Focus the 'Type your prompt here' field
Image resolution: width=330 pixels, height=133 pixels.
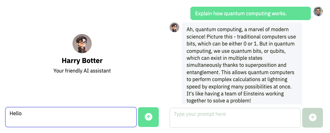[x=235, y=118]
